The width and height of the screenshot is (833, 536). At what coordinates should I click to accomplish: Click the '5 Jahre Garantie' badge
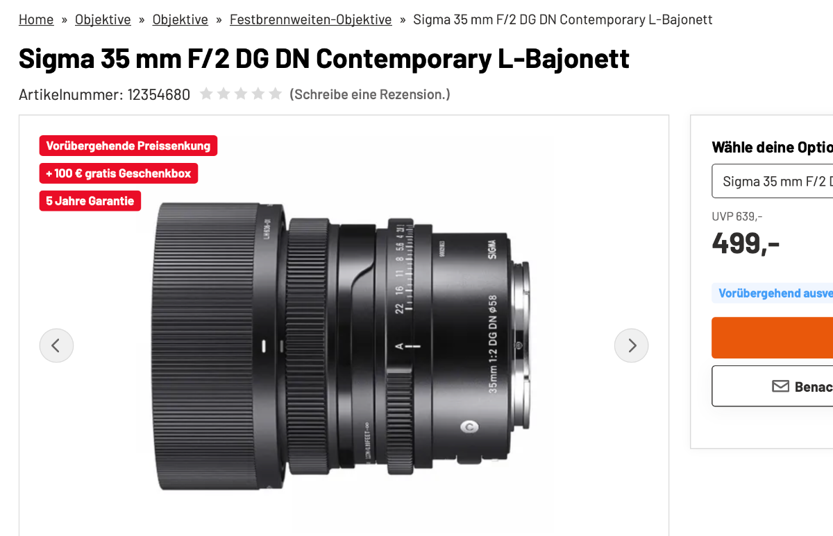coord(90,201)
